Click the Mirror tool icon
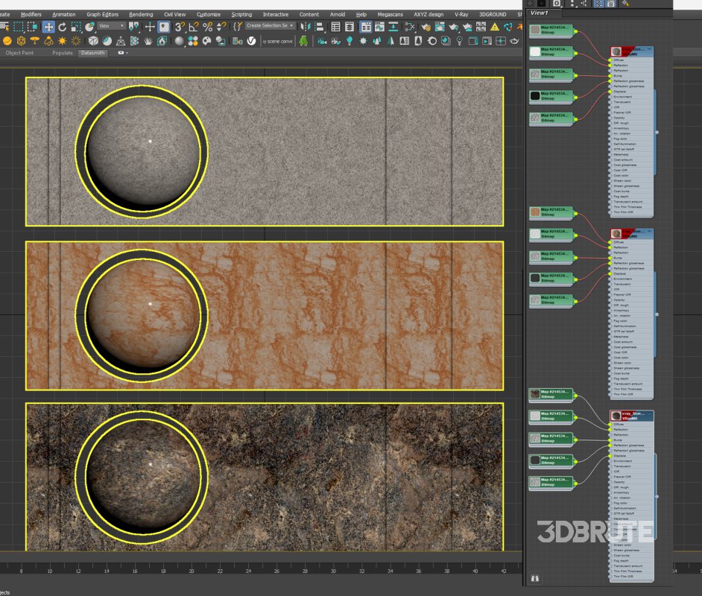Viewport: 702px width, 596px height. (x=304, y=27)
